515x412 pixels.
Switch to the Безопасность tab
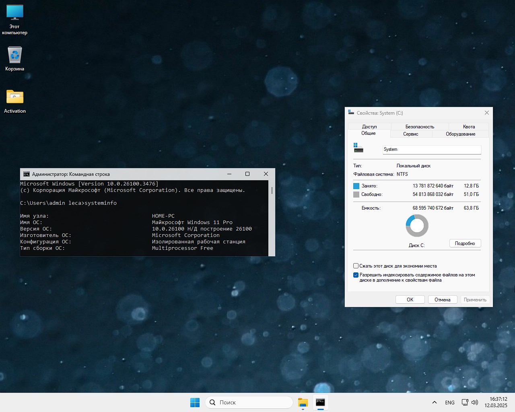(420, 127)
